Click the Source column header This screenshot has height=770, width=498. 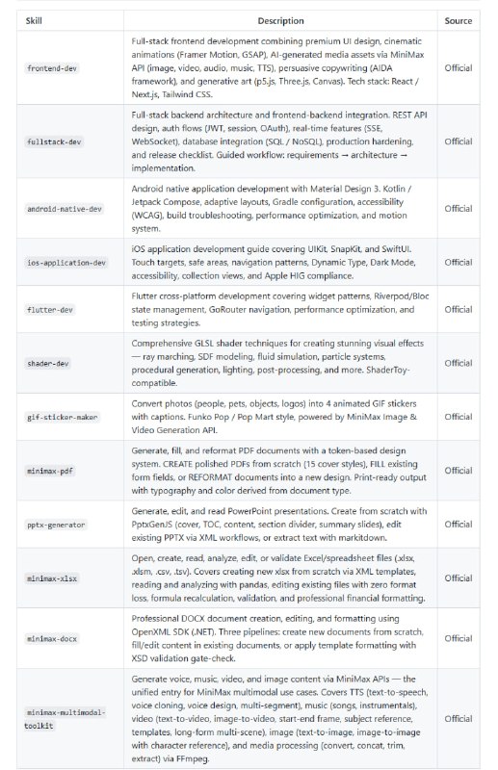(x=459, y=20)
